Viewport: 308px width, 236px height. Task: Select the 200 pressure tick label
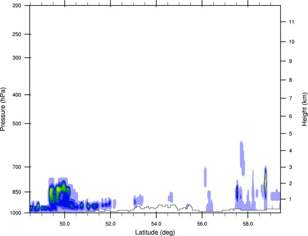click(17, 5)
